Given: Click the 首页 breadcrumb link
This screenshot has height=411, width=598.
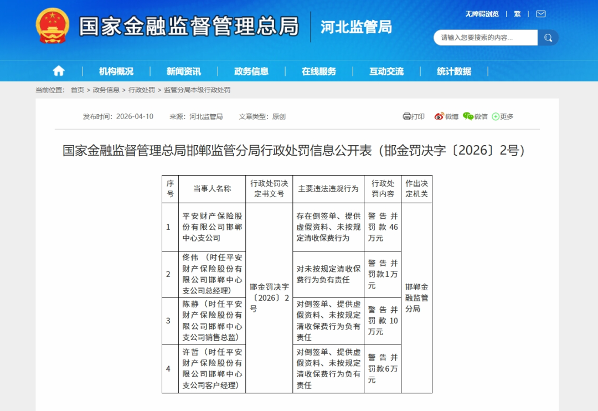Looking at the screenshot, I should 78,90.
